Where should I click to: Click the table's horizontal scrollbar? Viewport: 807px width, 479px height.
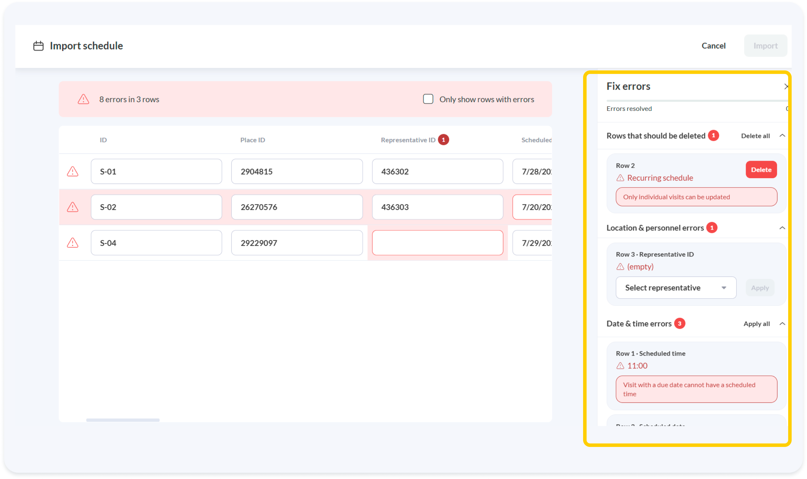(123, 420)
